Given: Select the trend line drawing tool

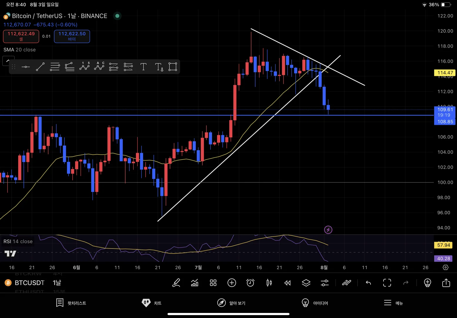Looking at the screenshot, I should point(40,67).
